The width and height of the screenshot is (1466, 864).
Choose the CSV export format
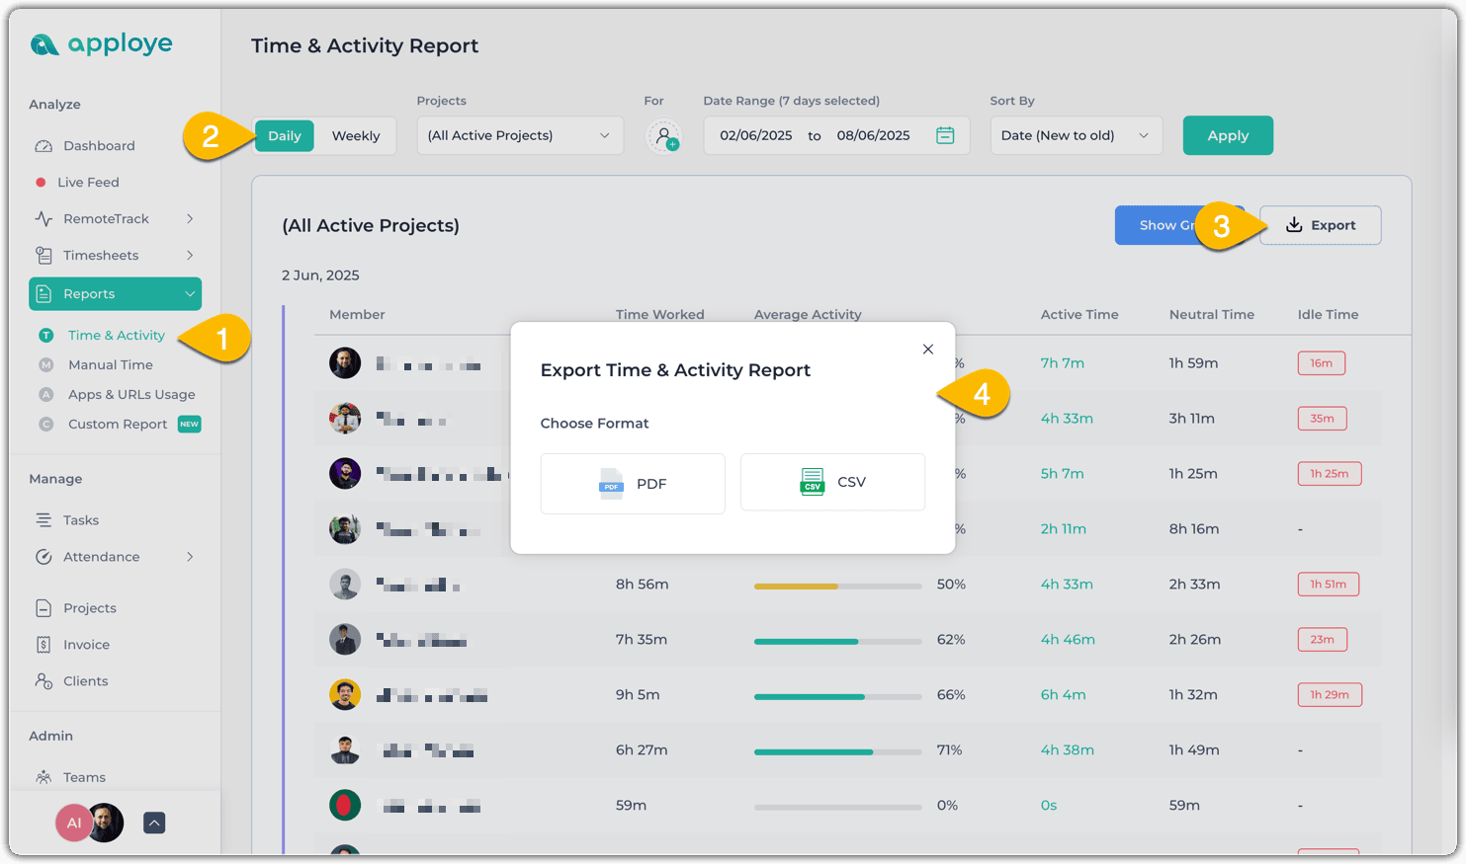click(832, 483)
